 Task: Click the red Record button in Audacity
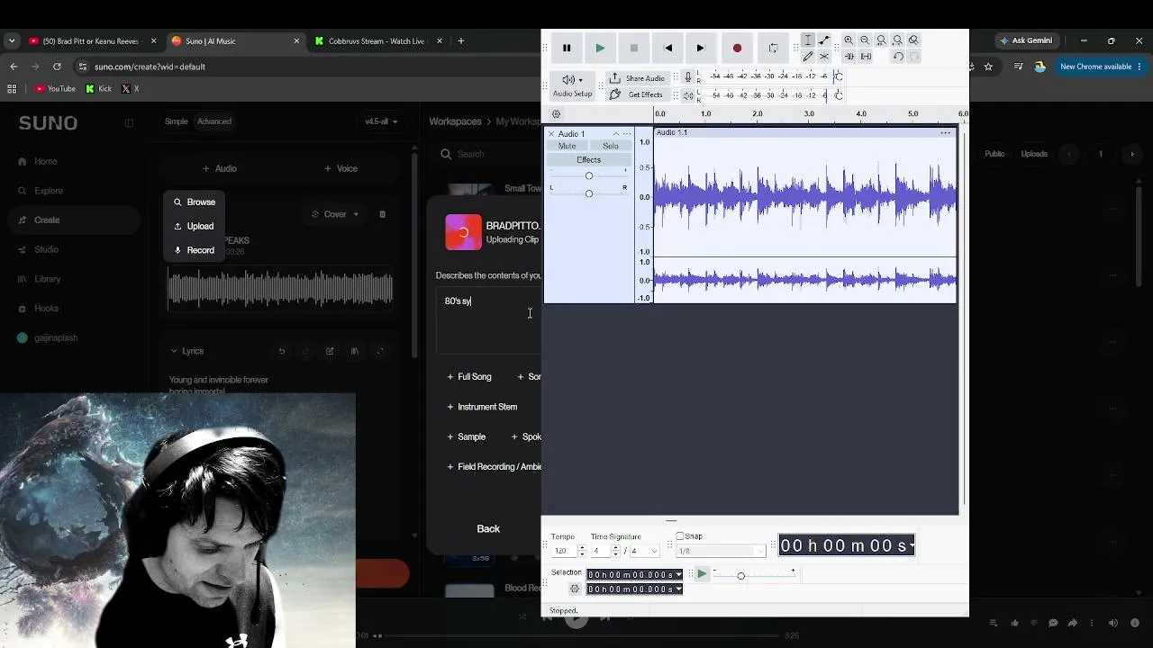tap(737, 48)
